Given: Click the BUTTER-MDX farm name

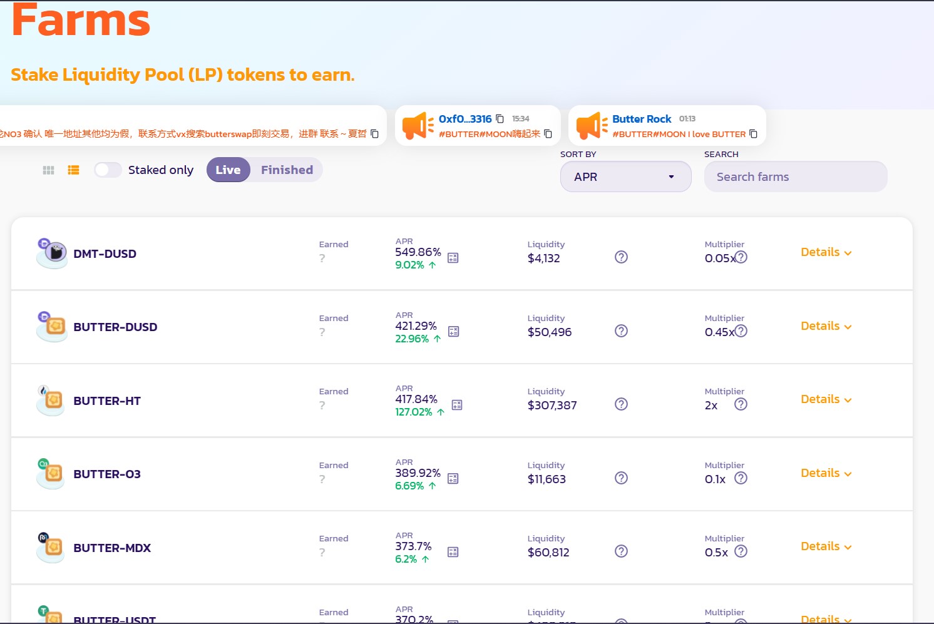Looking at the screenshot, I should [x=113, y=548].
